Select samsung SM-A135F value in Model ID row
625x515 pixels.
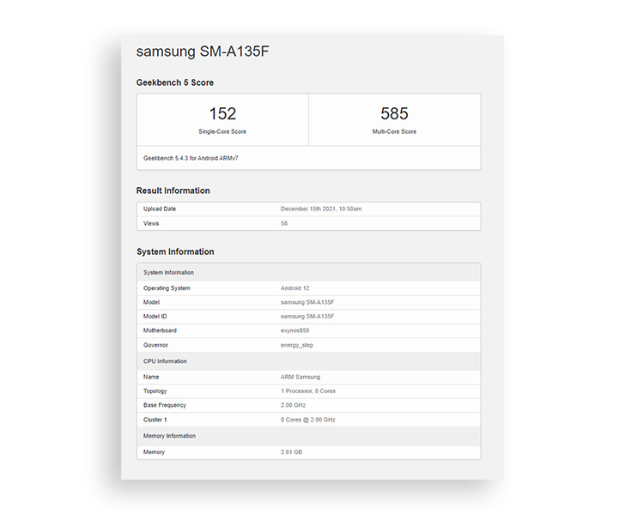307,317
